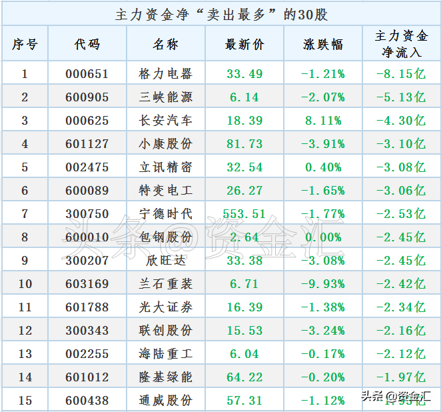
Task: Select stock code 002255
Action: point(87,354)
